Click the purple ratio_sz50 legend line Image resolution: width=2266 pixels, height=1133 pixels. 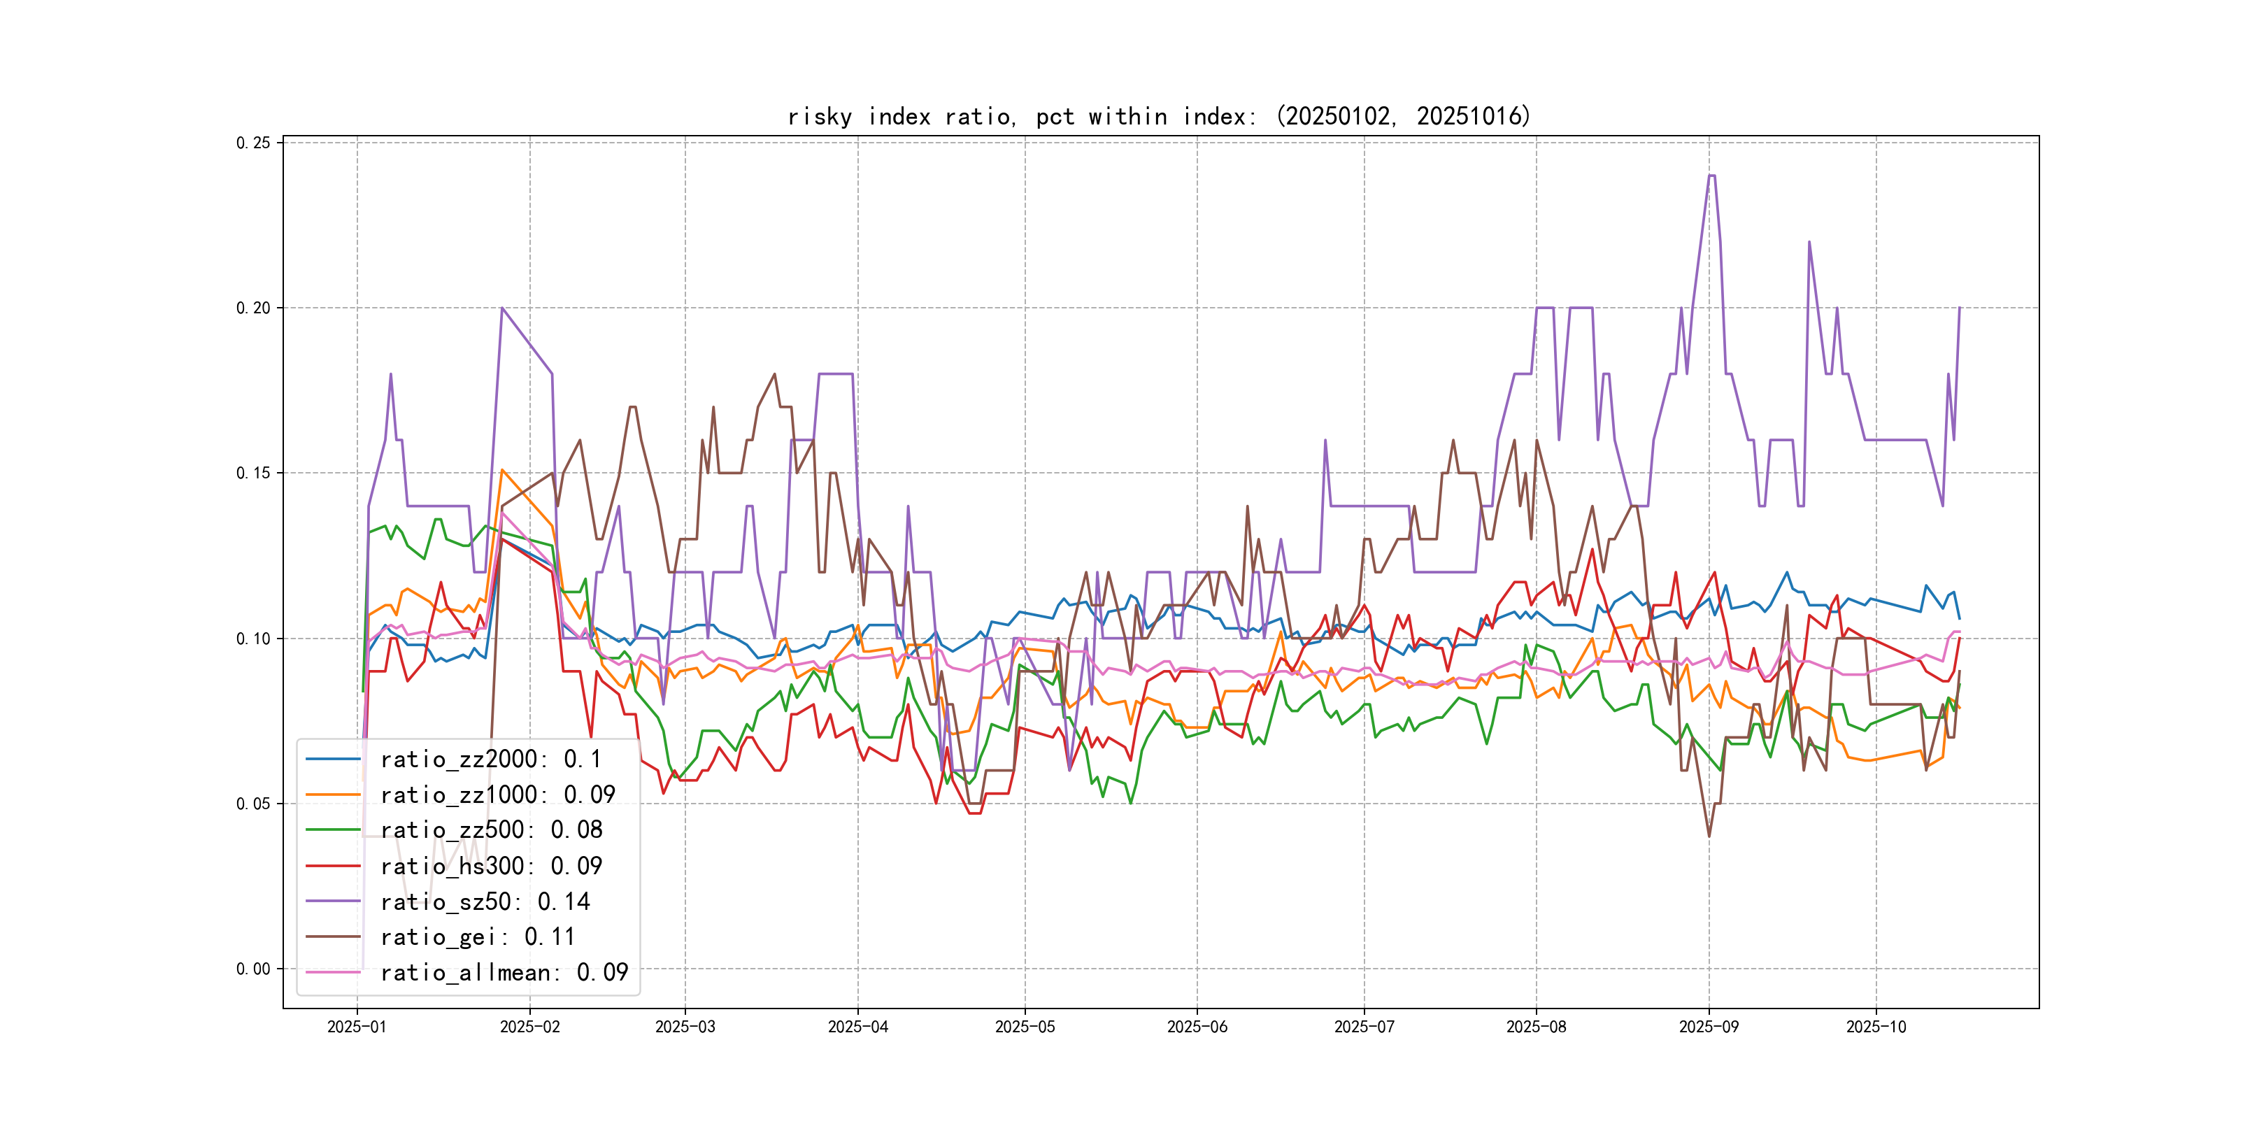tap(334, 901)
